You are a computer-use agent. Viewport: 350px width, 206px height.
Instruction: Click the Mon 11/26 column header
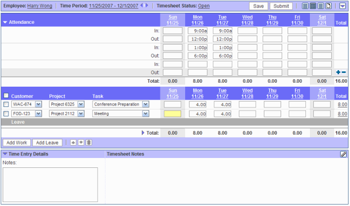point(198,20)
